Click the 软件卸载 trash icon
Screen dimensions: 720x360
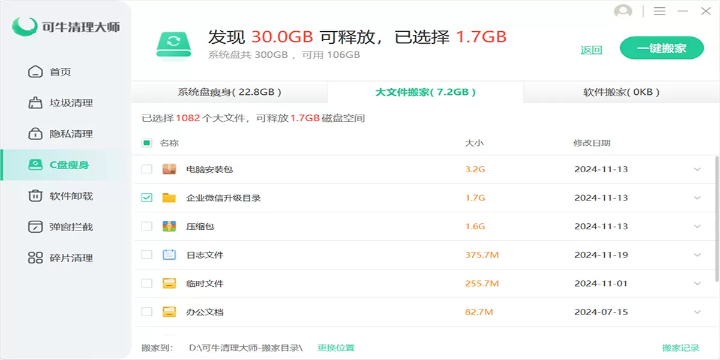35,196
